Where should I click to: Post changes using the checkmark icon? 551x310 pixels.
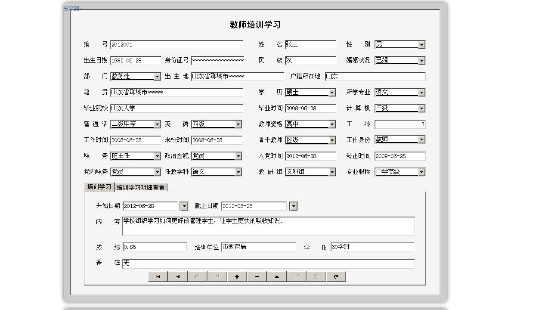(x=296, y=276)
